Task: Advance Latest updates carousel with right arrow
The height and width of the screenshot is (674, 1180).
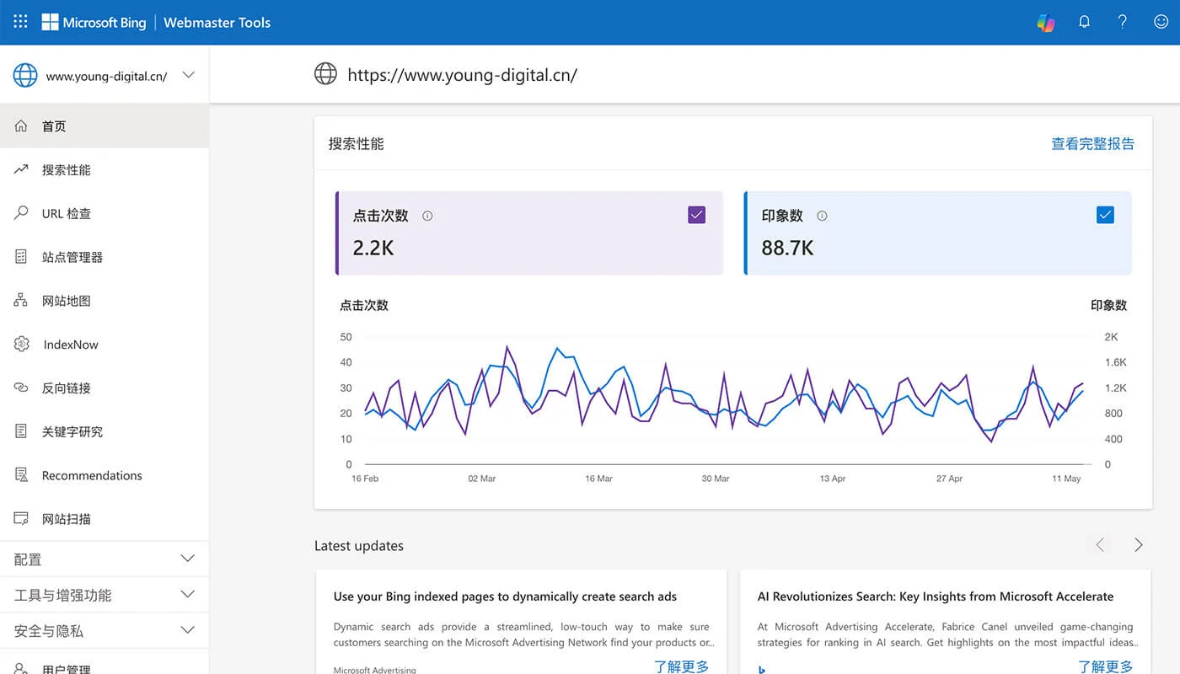Action: (x=1137, y=545)
